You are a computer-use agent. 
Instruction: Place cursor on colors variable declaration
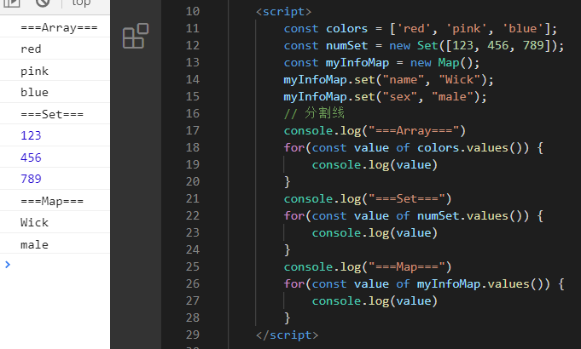coord(347,28)
